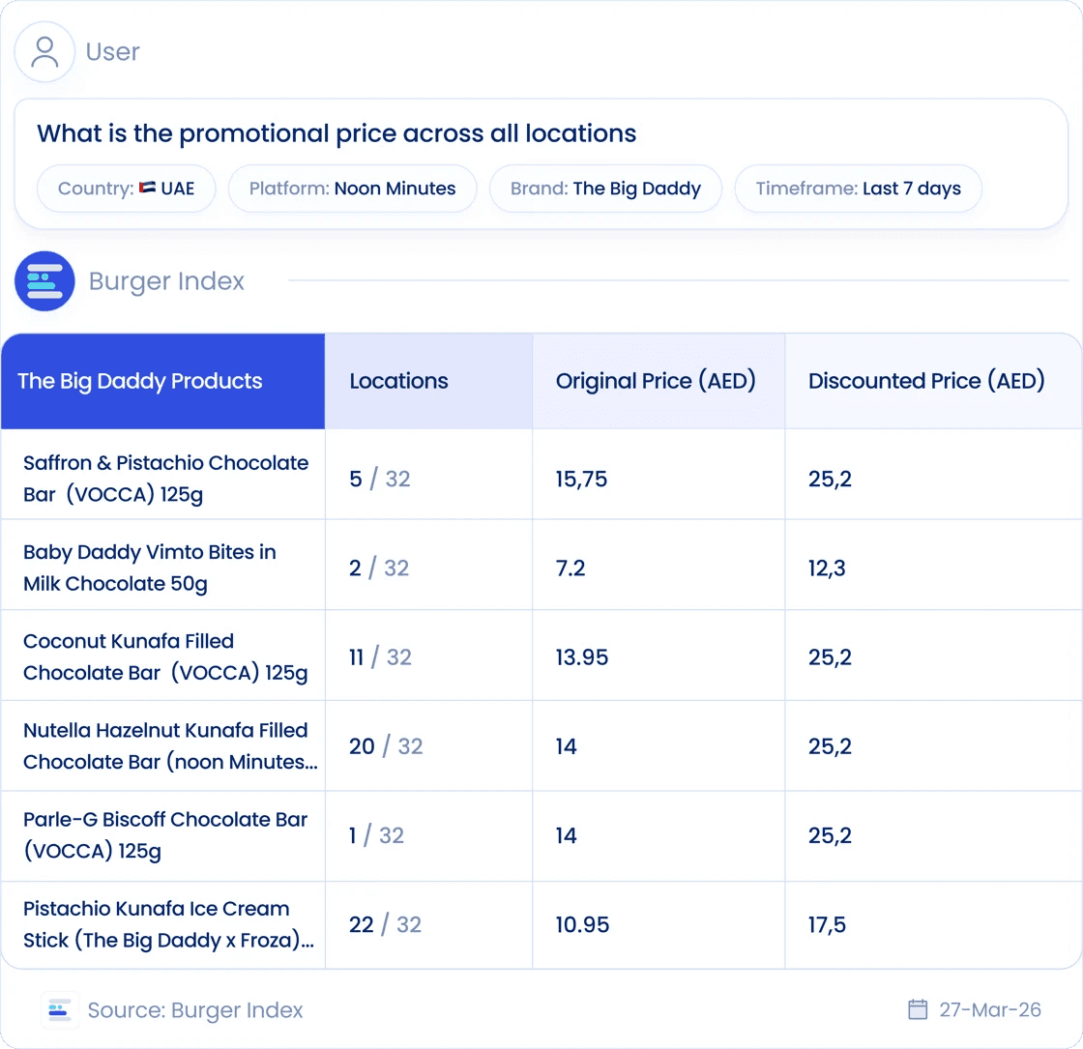Select Parle-G Biscoff Chocolate Bar row
The image size is (1083, 1049).
point(541,836)
